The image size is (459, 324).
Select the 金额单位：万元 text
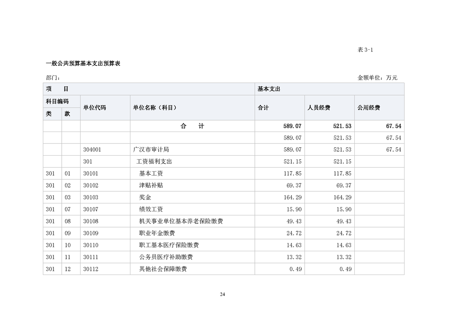[377, 78]
